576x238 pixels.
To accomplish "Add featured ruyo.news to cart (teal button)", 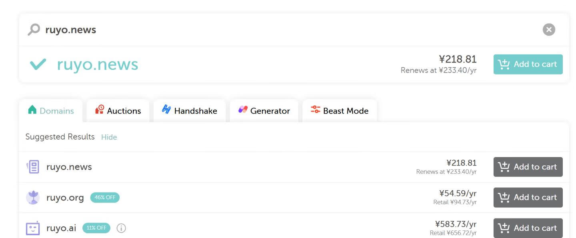I will pos(528,64).
